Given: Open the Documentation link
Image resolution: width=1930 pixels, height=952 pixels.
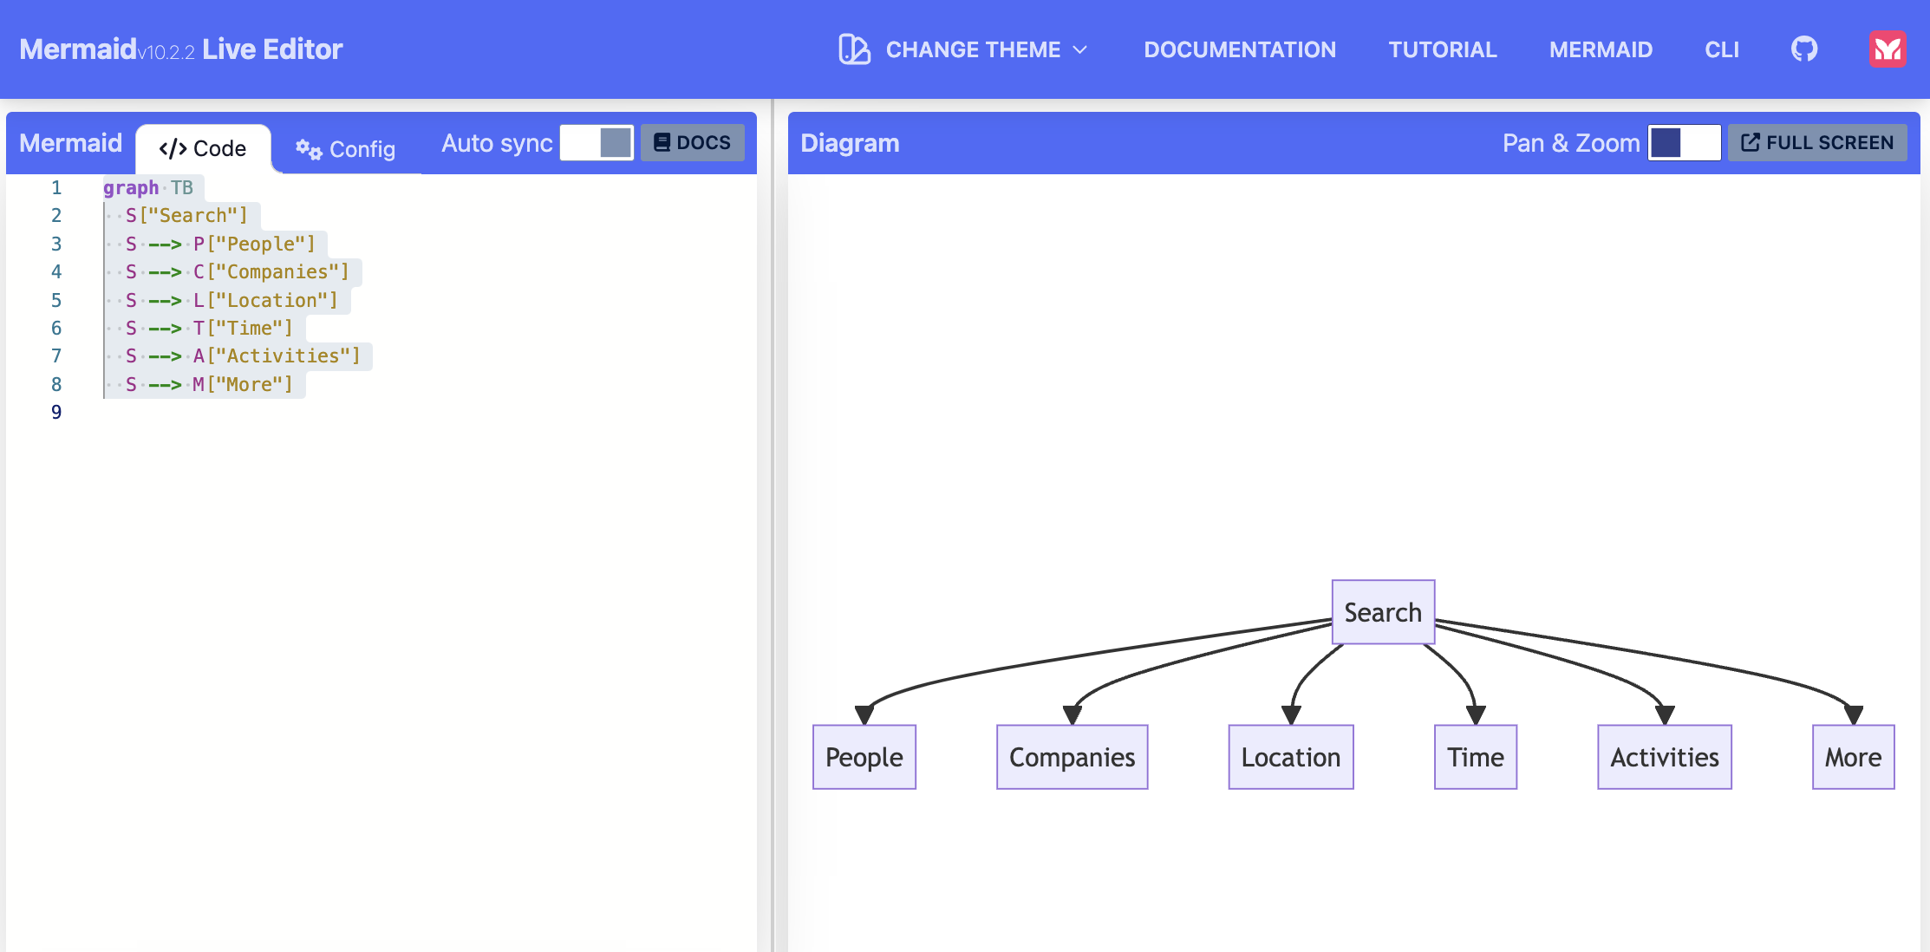Looking at the screenshot, I should [x=1239, y=49].
